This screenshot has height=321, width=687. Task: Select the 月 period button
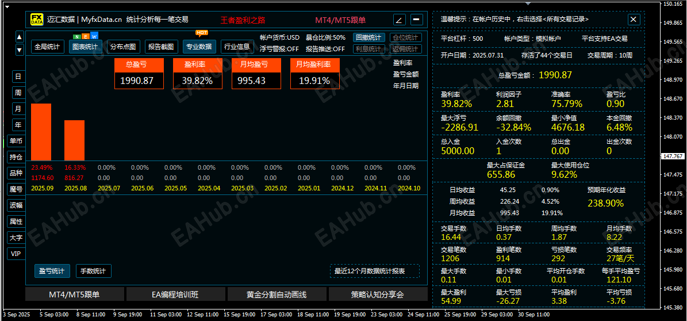coord(18,108)
